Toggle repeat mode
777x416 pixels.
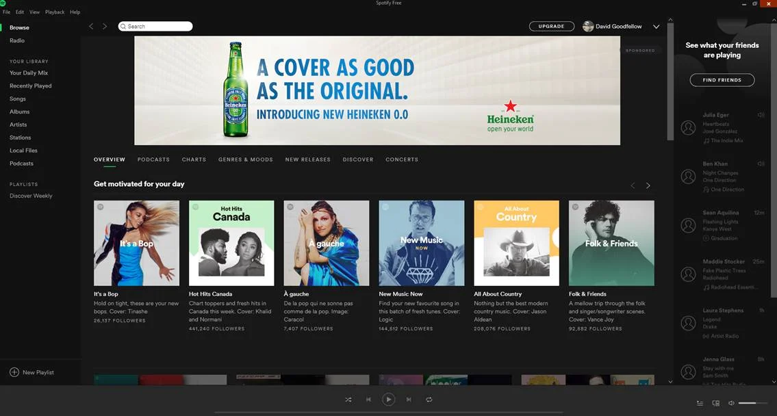(x=429, y=400)
